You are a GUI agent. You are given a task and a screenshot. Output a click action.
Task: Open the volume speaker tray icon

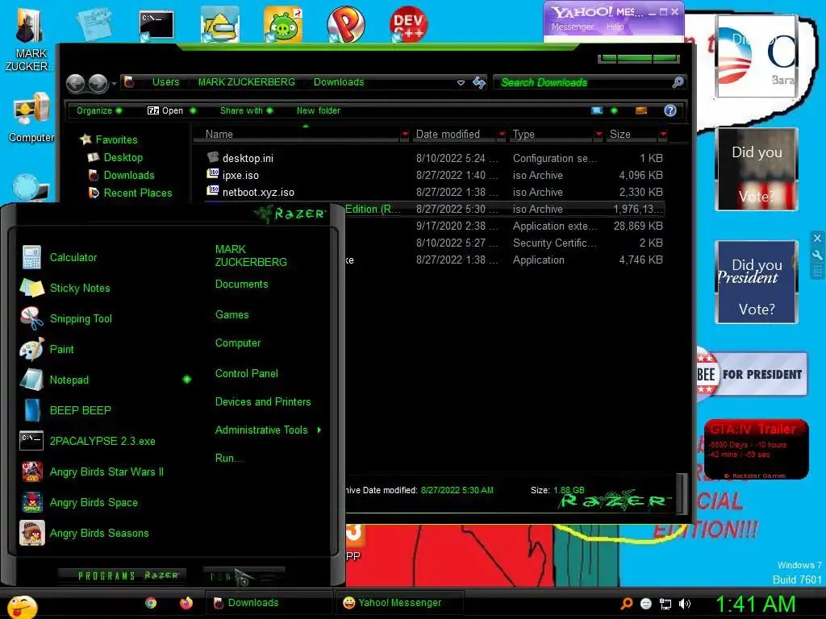tap(685, 604)
